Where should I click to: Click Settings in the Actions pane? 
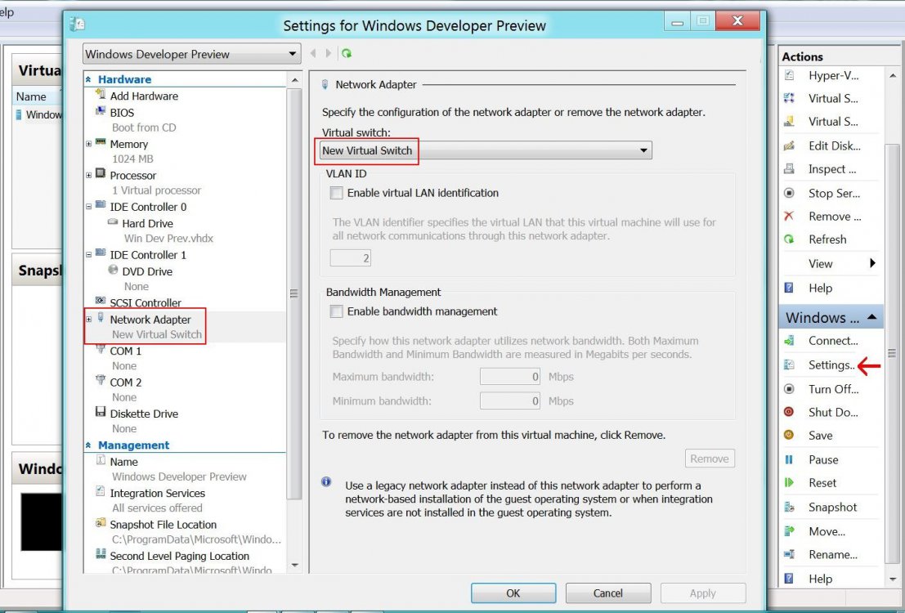(831, 365)
